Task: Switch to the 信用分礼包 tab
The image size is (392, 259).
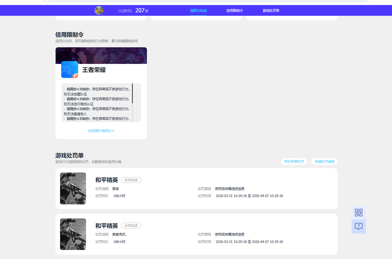Action: click(198, 10)
